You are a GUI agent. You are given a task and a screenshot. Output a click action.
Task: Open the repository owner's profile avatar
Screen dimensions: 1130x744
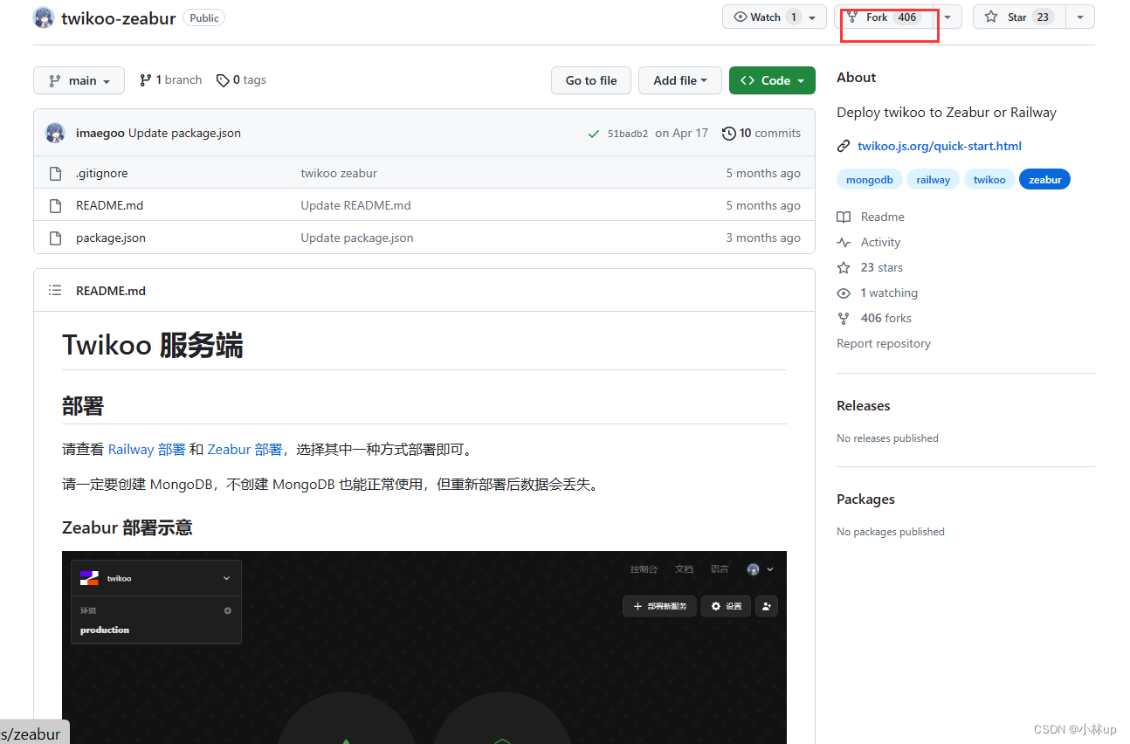[x=43, y=17]
